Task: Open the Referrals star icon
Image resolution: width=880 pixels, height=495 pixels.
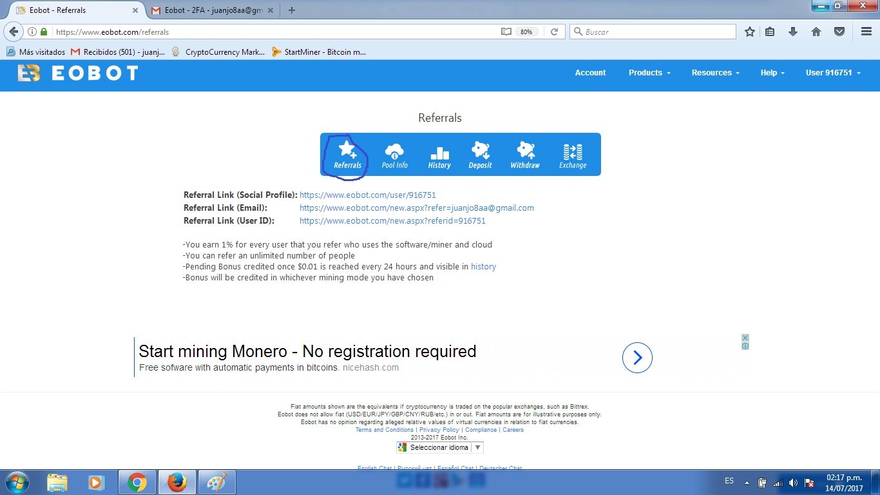Action: click(x=347, y=155)
